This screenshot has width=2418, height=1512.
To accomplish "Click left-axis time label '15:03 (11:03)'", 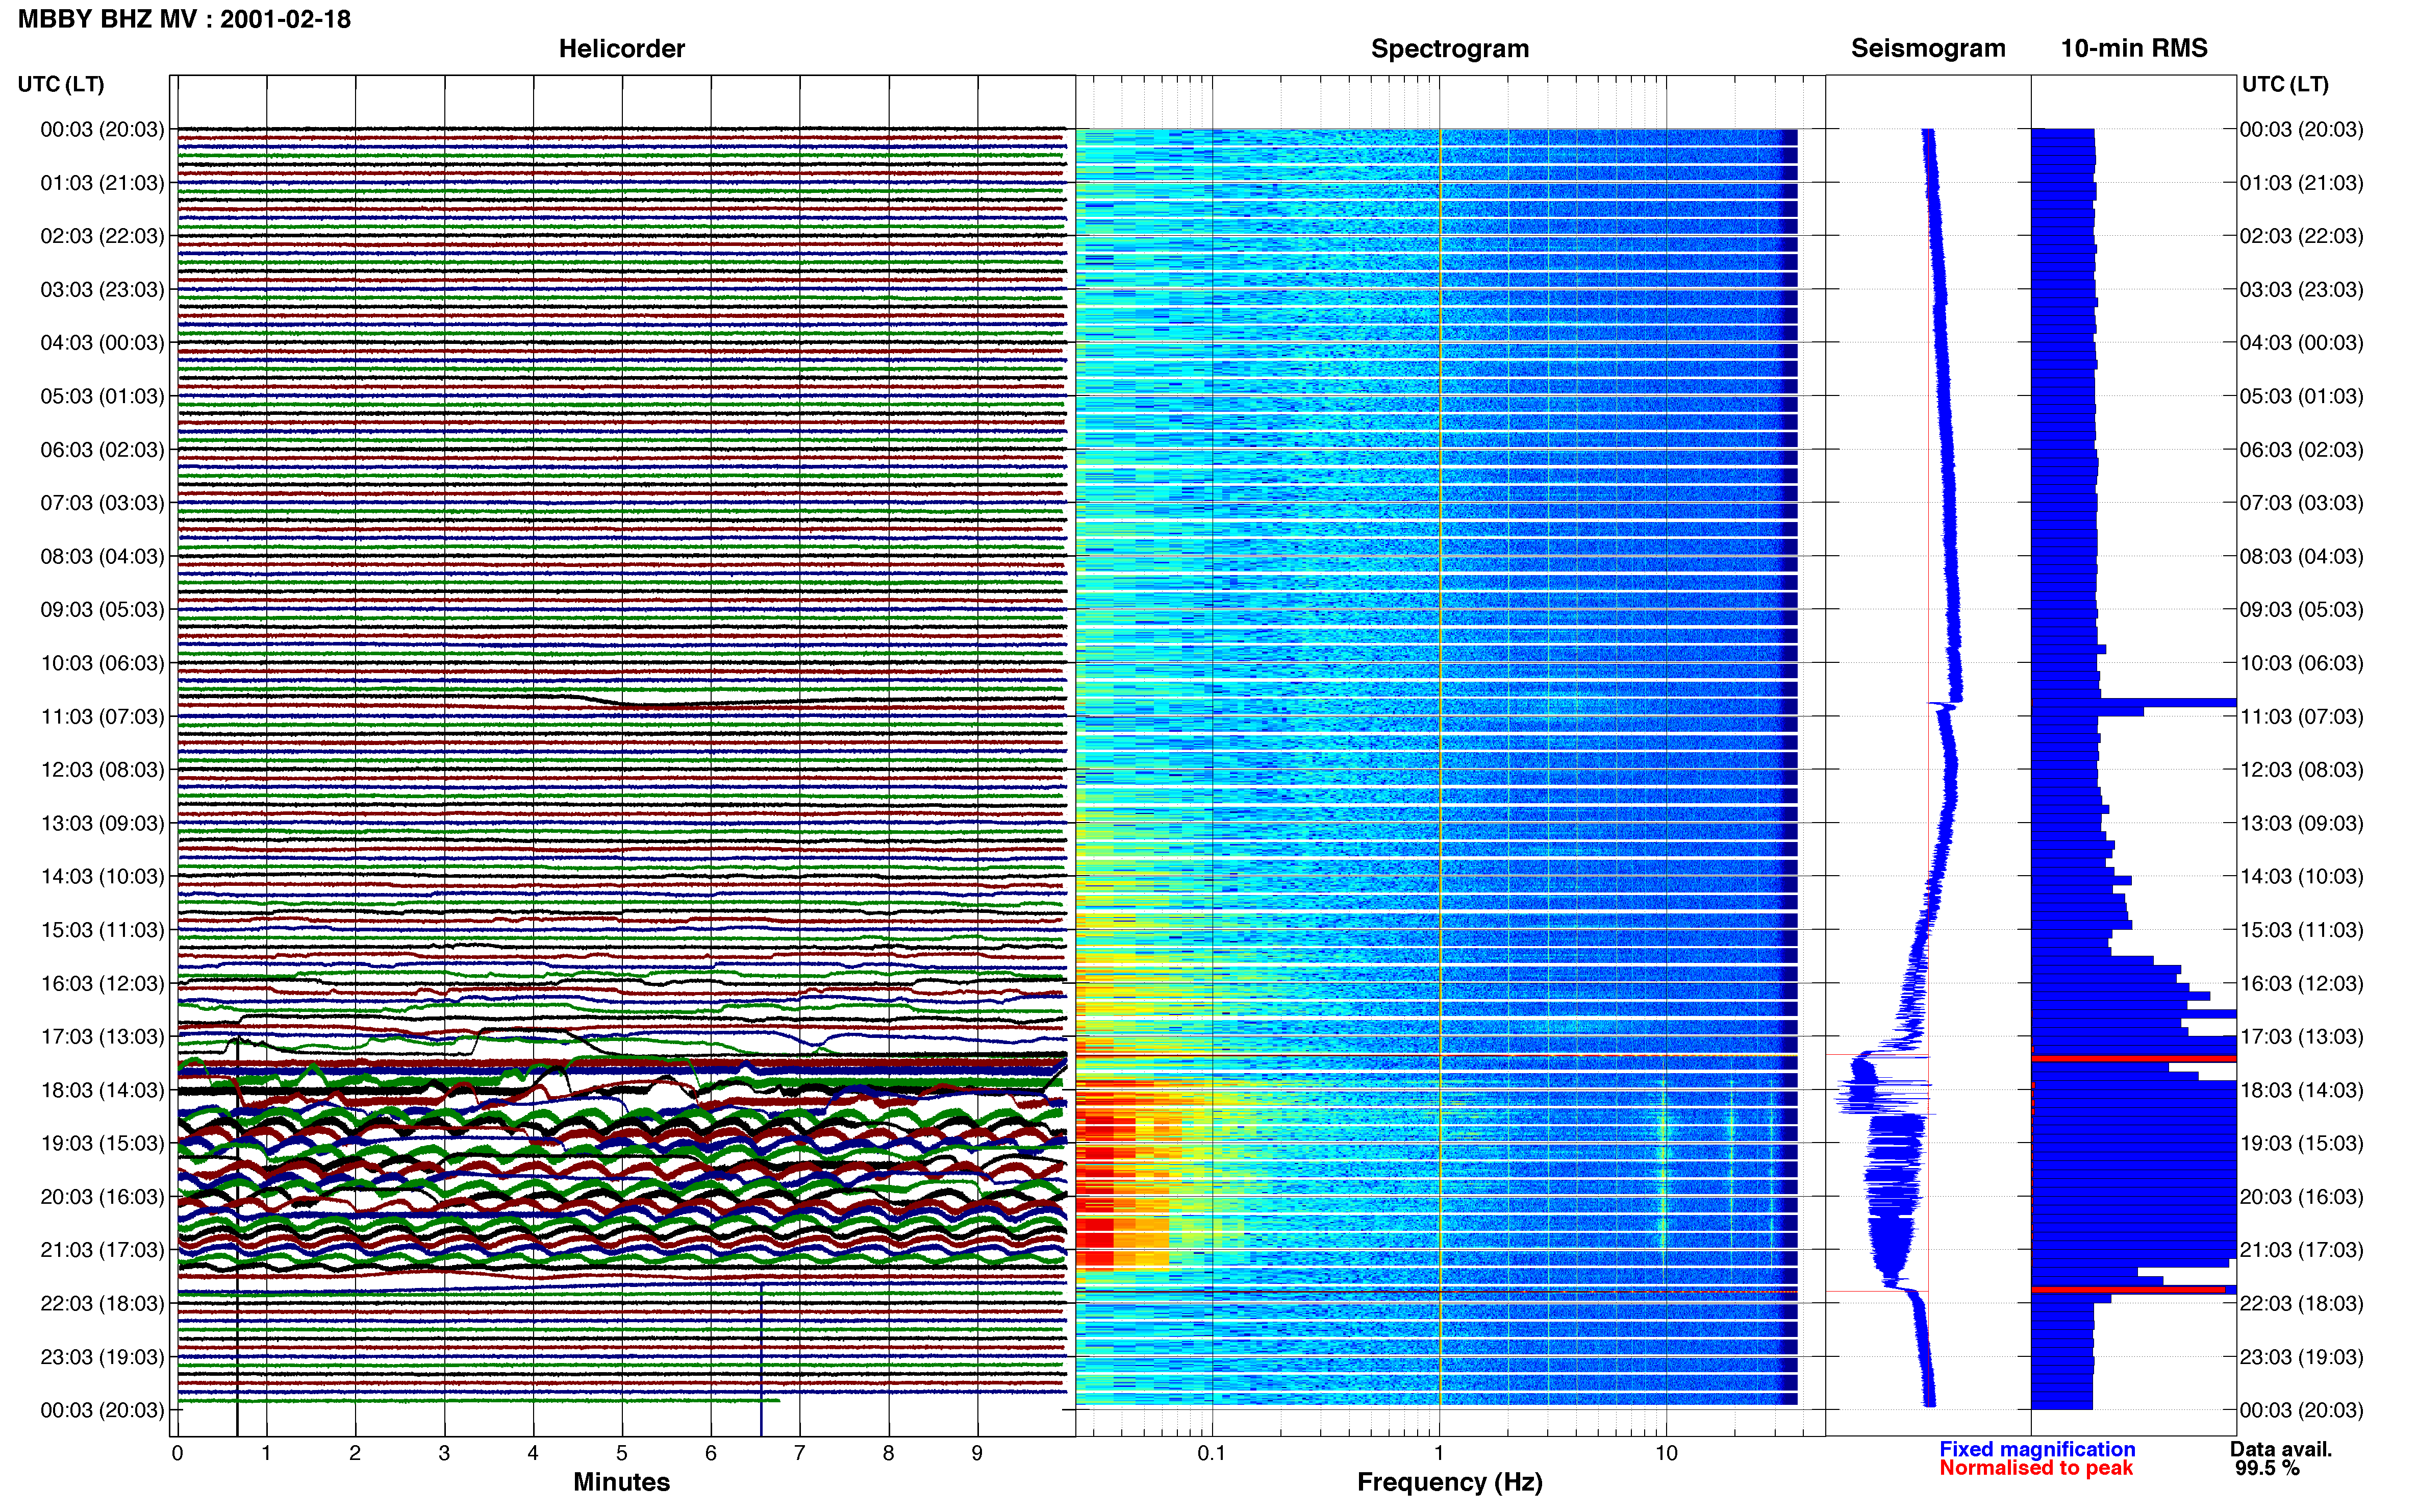I will (102, 930).
